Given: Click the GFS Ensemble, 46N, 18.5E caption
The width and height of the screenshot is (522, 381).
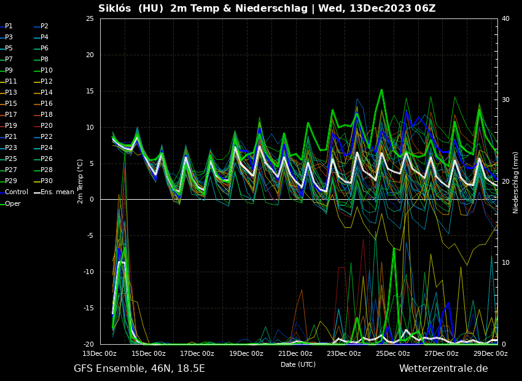Looking at the screenshot, I should pos(139,369).
